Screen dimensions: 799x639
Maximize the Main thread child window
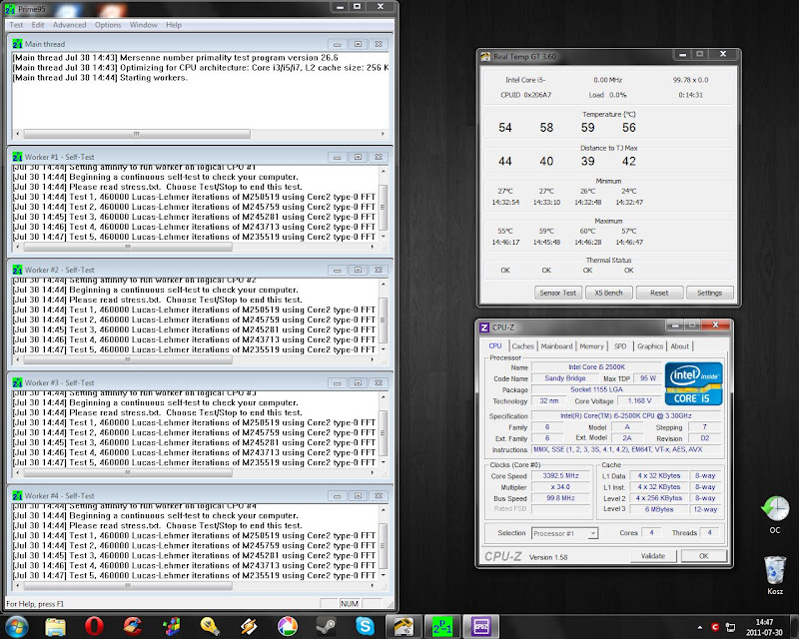pyautogui.click(x=358, y=44)
